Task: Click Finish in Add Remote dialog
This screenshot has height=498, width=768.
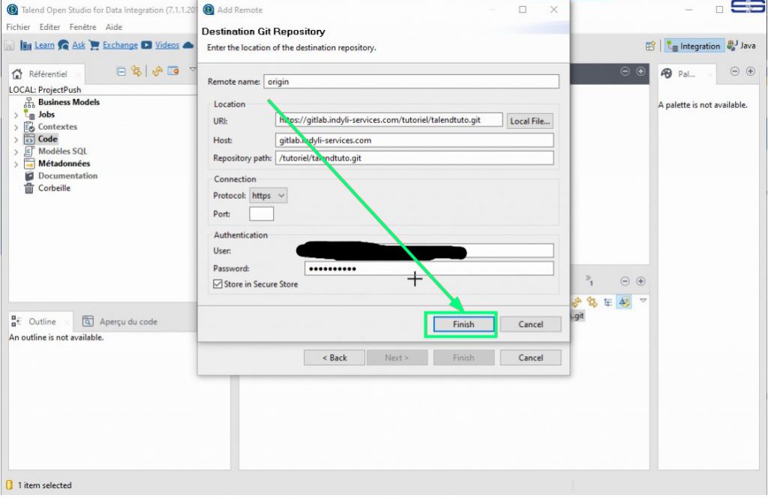Action: 463,324
